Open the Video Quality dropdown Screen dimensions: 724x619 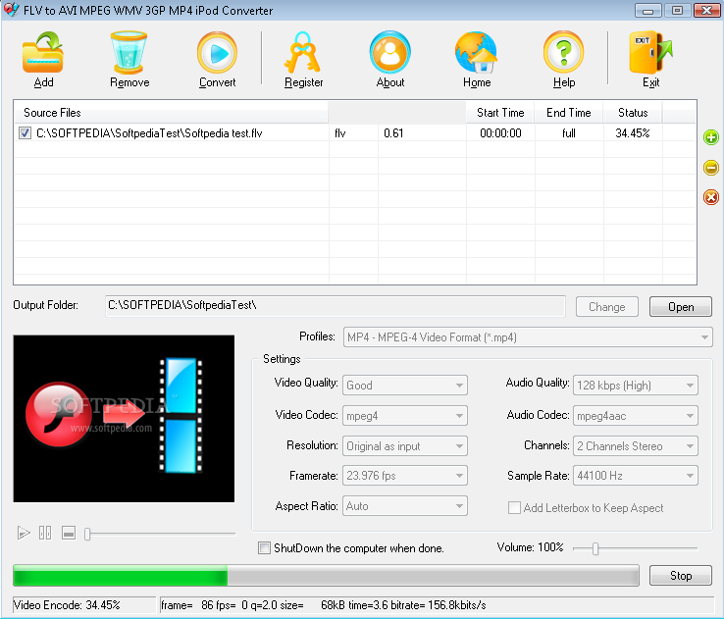pos(405,386)
